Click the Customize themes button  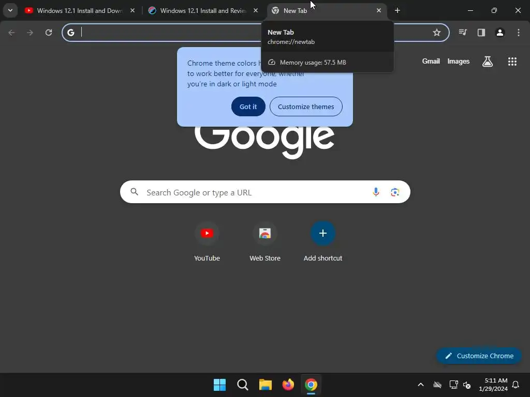[x=306, y=106]
